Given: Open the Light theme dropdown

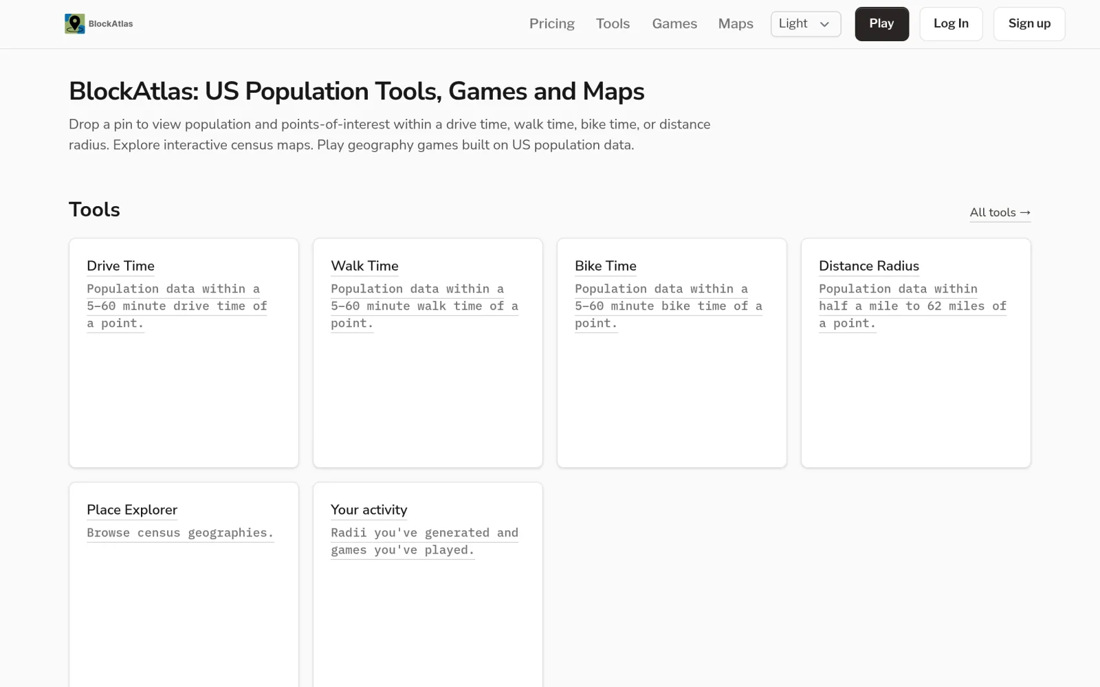Looking at the screenshot, I should click(806, 24).
